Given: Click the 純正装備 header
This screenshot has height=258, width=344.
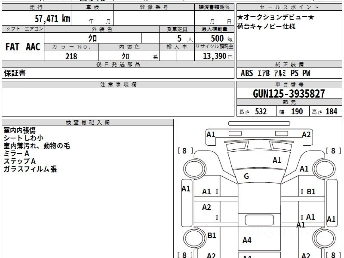Looking at the screenshot, I should (290, 64).
